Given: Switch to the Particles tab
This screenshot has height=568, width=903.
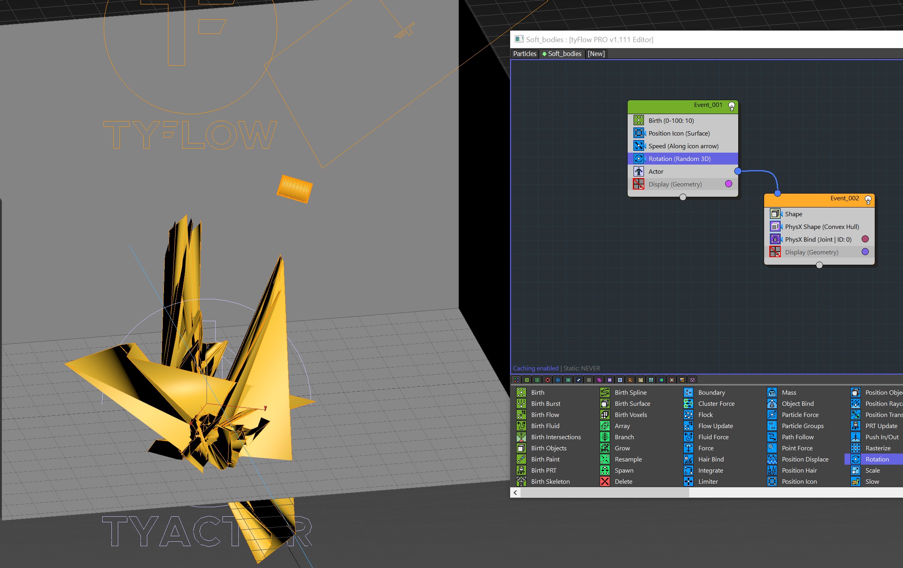Looking at the screenshot, I should [525, 54].
